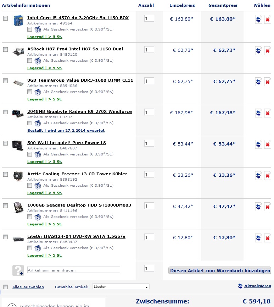Open the Bestellt wird am 27.2.2014 erwartet link
The image size is (274, 307).
pyautogui.click(x=66, y=130)
